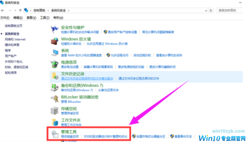Expand the address bar history dropdown
This screenshot has height=142, width=247.
click(x=206, y=11)
